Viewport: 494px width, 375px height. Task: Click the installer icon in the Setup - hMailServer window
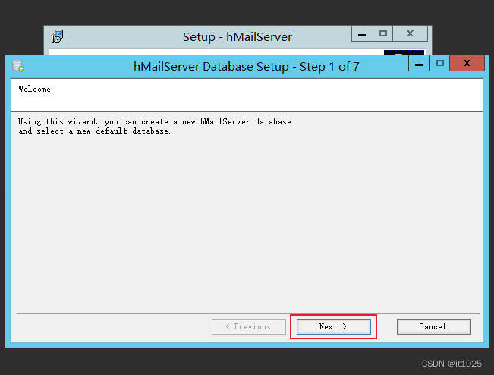58,37
